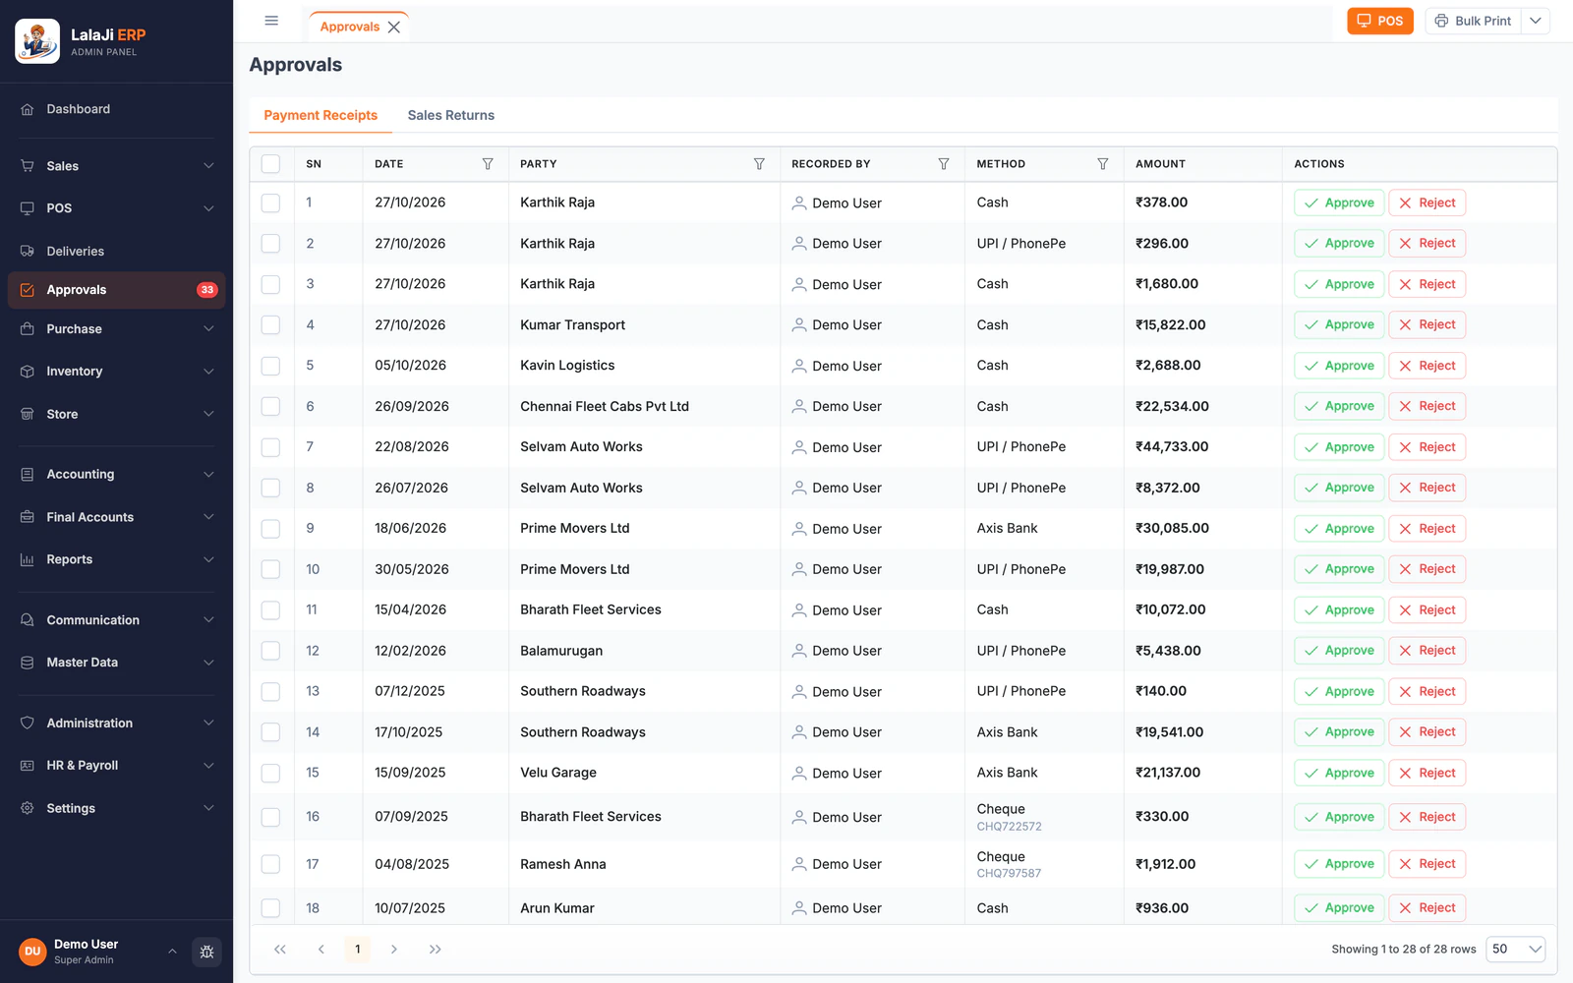Select the Payment Receipts tab
Screen dimensions: 1573x983
coord(320,115)
